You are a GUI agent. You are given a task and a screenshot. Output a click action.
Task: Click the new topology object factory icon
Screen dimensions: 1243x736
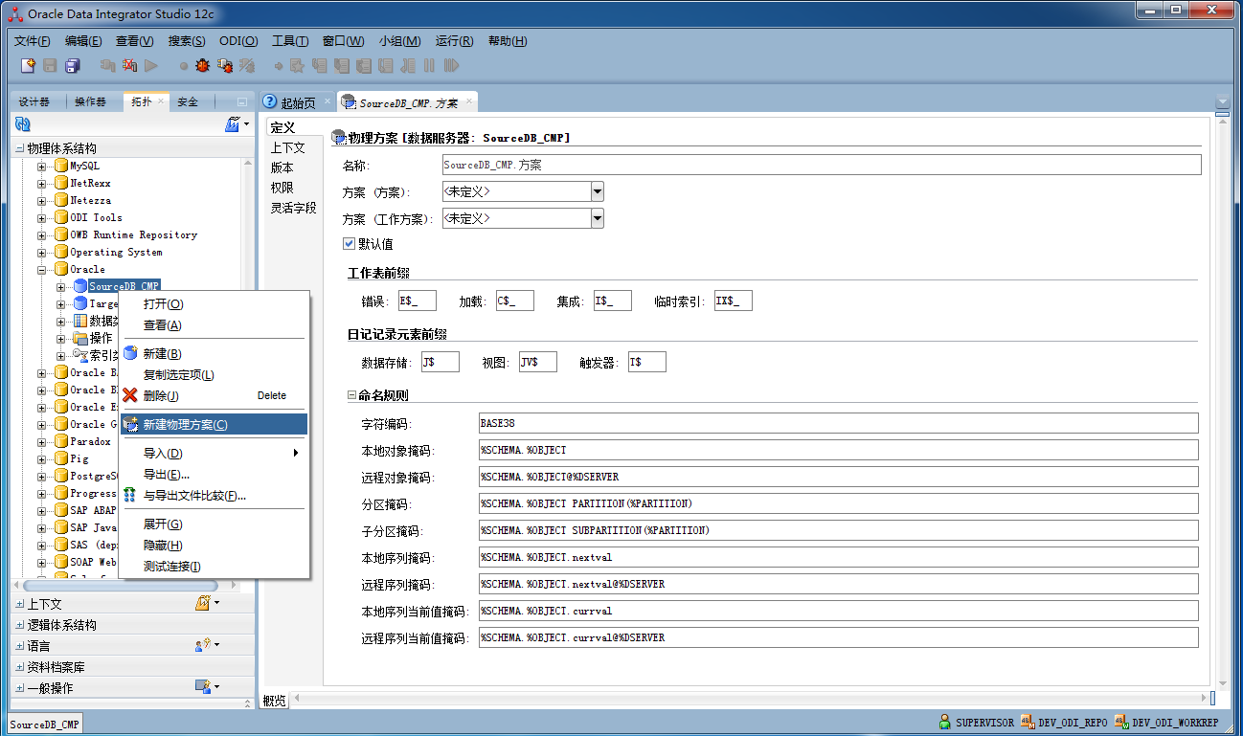tap(233, 124)
